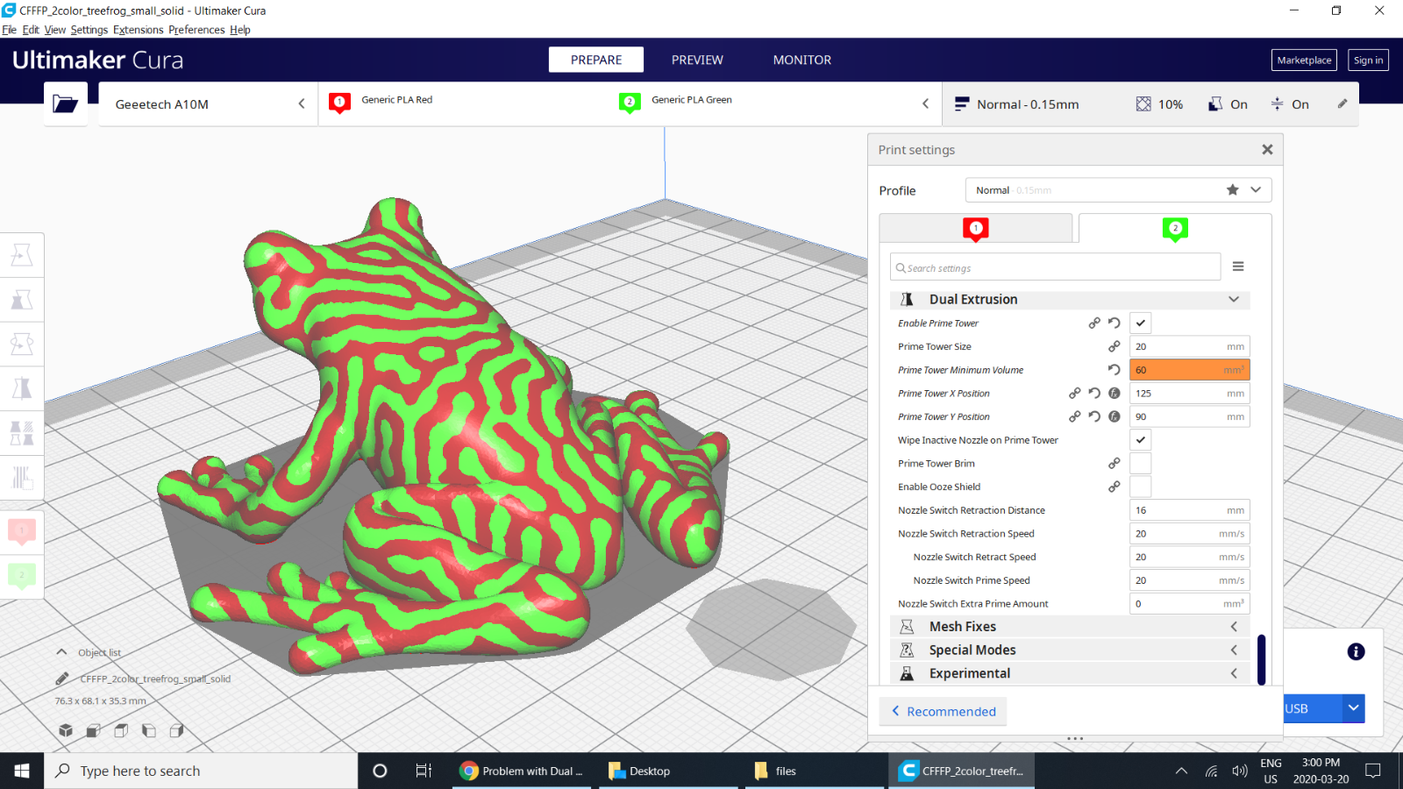The height and width of the screenshot is (789, 1403).
Task: Reset Prime Tower Minimum Volume value
Action: [1114, 370]
